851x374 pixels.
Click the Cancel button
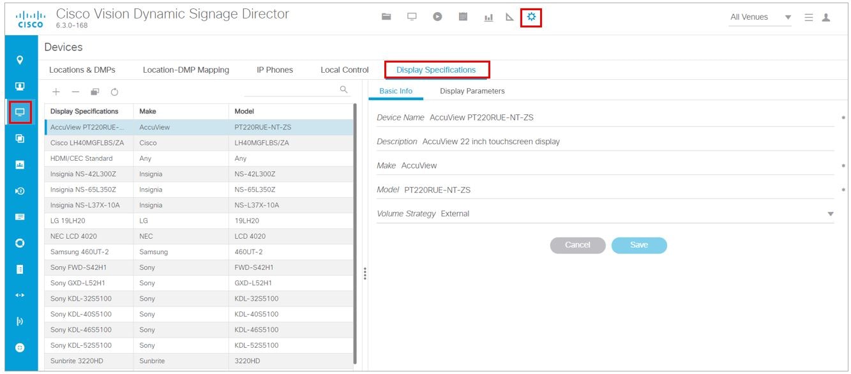tap(577, 245)
